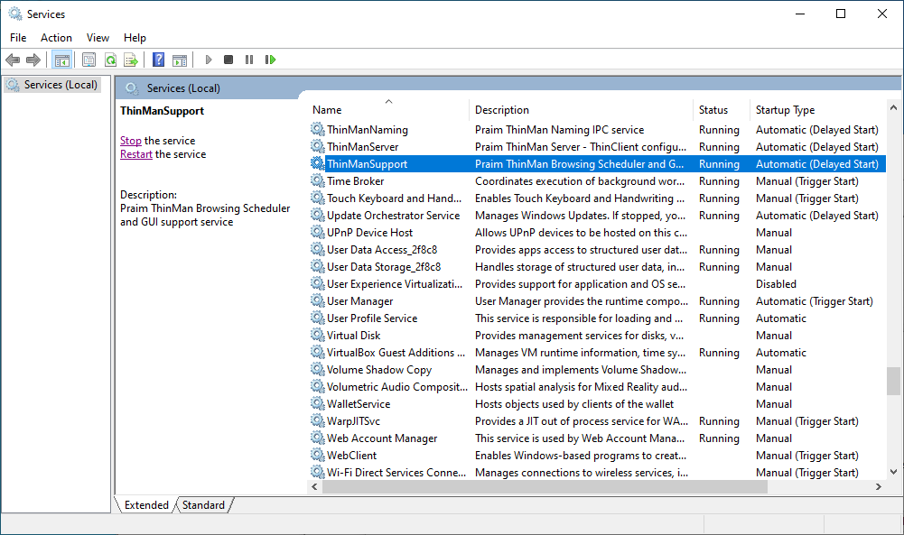Screen dimensions: 904x535
Task: Click the horizontal scrollbar thumb
Action: (x=545, y=486)
